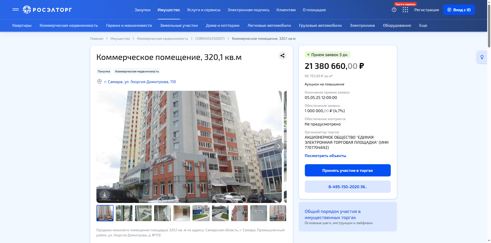This screenshot has height=243, width=491.
Task: Click the location pin icon by address
Action: [x=99, y=82]
